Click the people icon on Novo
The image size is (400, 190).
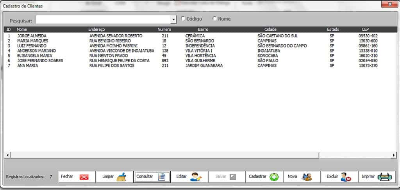click(307, 177)
